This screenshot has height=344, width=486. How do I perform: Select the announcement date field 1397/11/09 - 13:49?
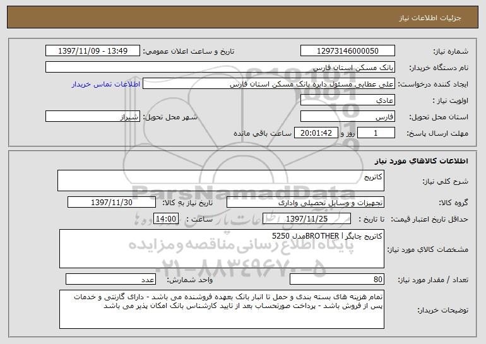(93, 51)
